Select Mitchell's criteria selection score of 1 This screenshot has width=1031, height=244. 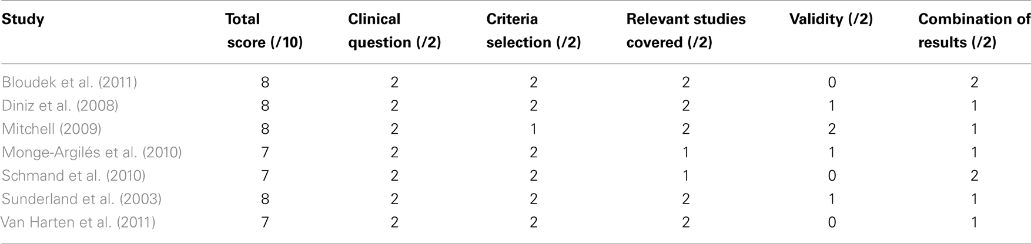[534, 129]
